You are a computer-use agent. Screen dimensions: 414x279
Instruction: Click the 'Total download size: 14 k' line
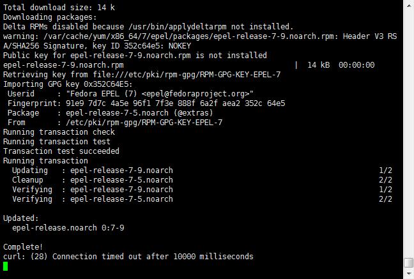59,8
